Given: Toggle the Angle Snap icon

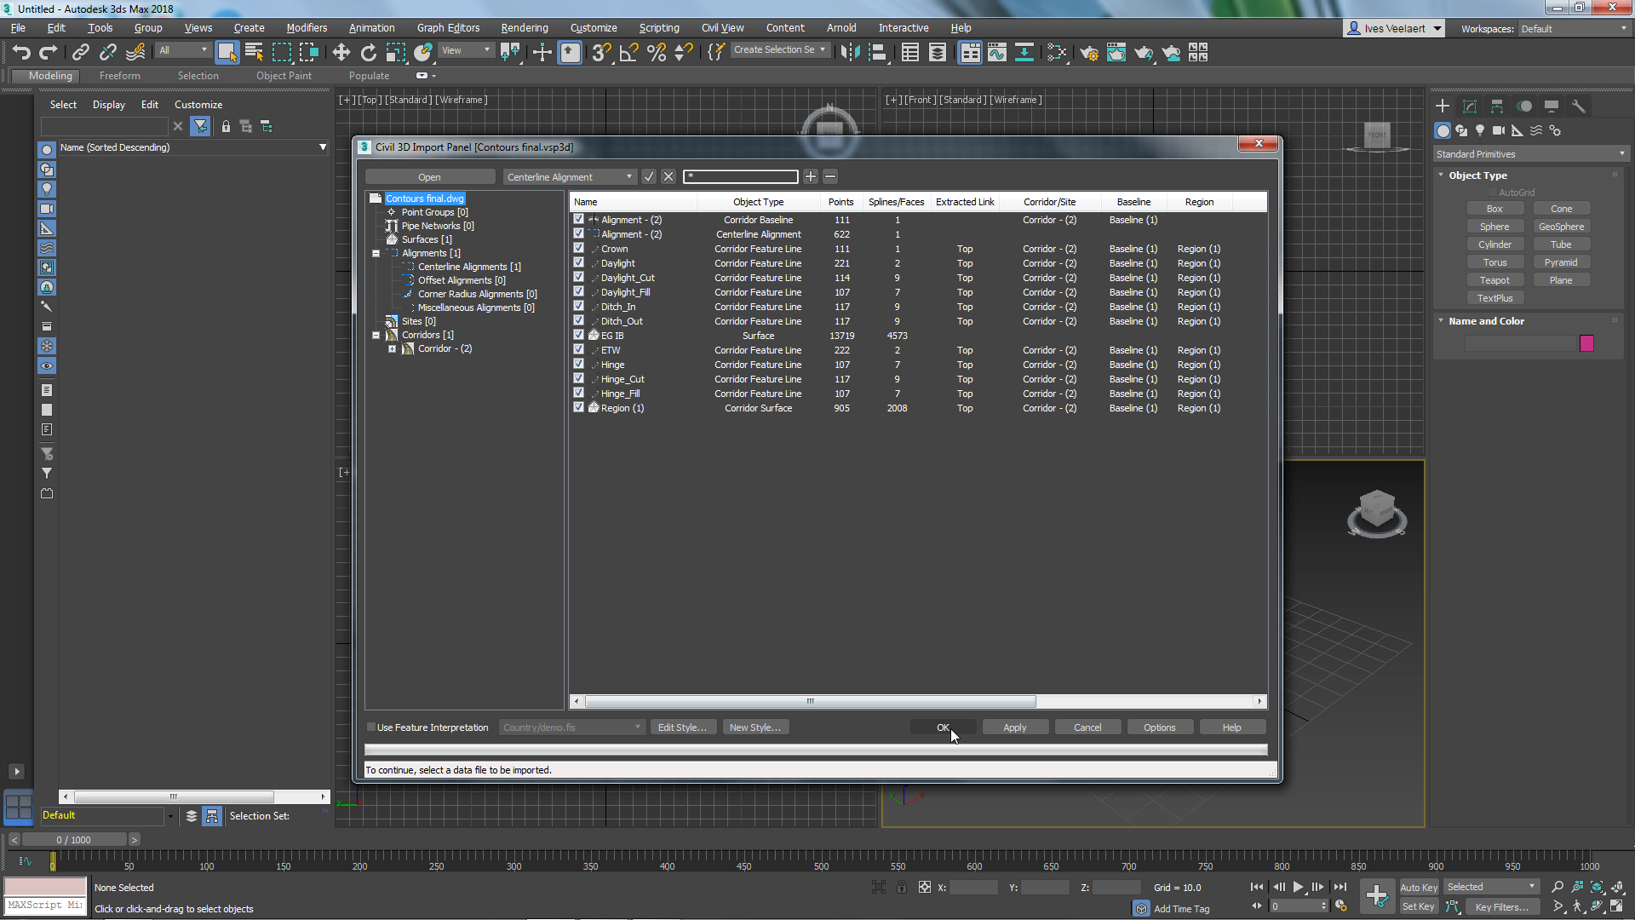Looking at the screenshot, I should click(628, 53).
